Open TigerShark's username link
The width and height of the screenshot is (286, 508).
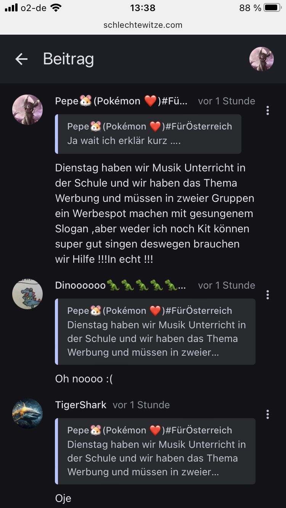click(81, 405)
